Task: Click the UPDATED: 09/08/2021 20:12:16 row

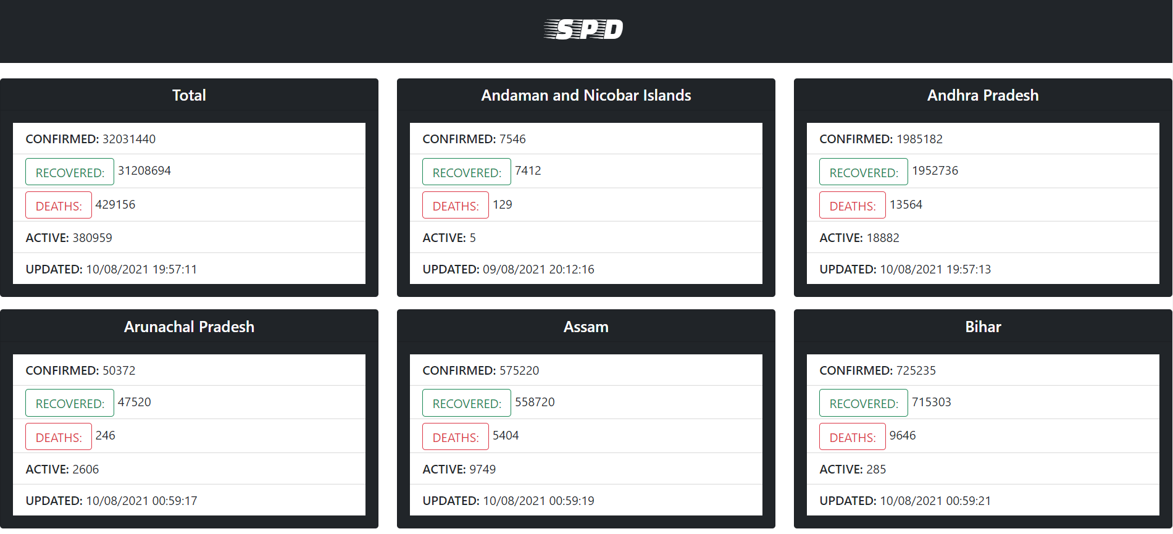Action: [586, 269]
